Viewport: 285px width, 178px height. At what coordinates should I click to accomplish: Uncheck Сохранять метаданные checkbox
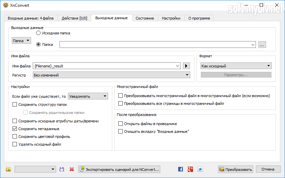point(15,129)
